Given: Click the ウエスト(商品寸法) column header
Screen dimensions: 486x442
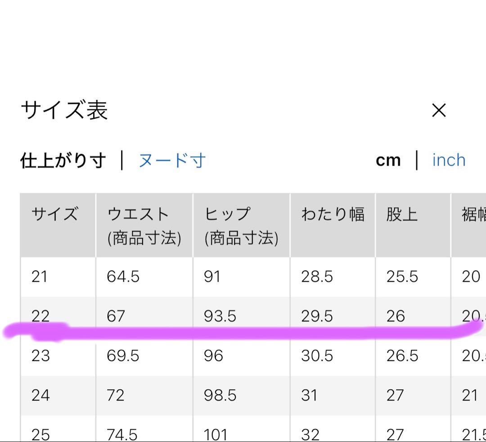Looking at the screenshot, I should click(144, 226).
